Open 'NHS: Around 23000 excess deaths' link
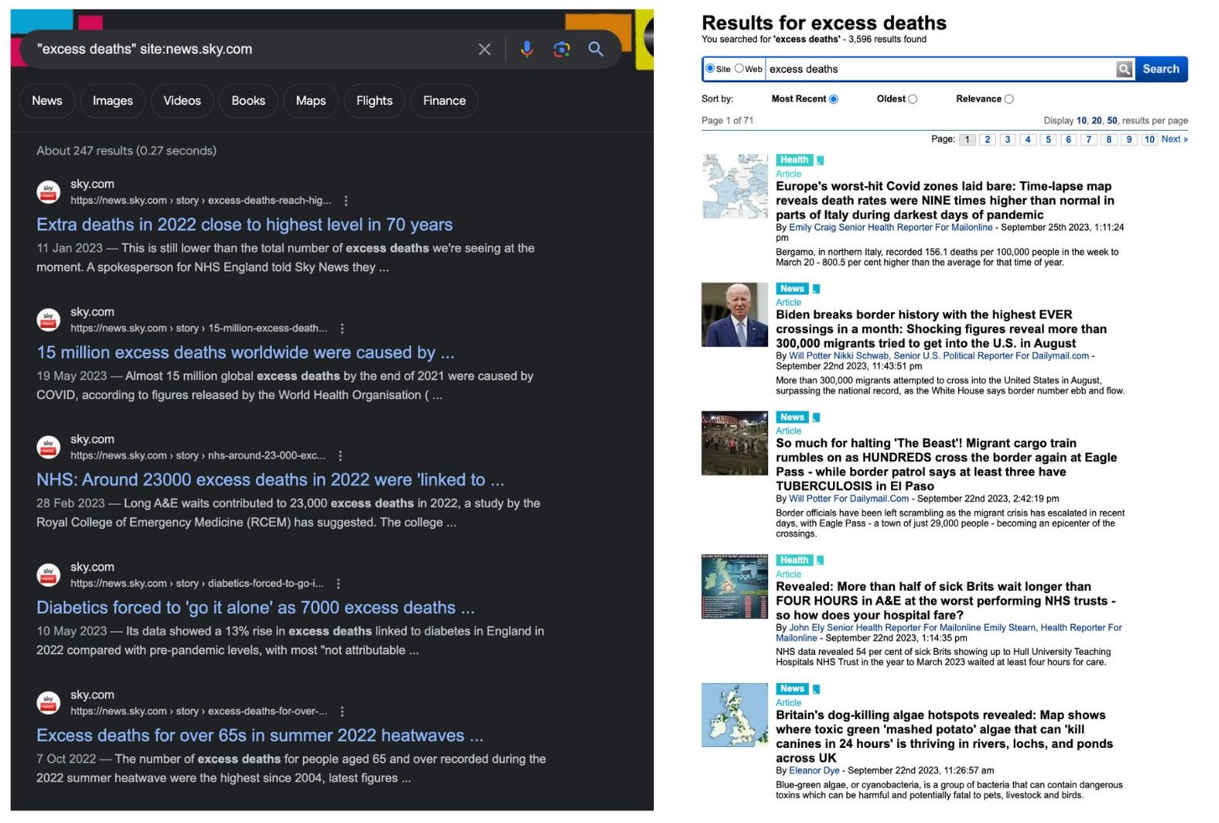This screenshot has height=823, width=1219. pyautogui.click(x=270, y=480)
